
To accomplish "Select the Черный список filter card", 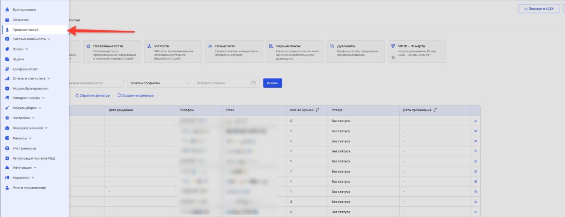I will coord(294,51).
